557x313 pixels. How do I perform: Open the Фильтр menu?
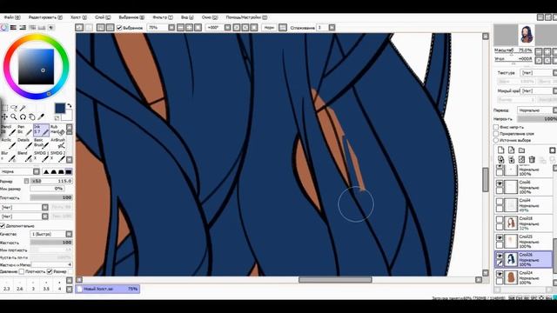(163, 17)
